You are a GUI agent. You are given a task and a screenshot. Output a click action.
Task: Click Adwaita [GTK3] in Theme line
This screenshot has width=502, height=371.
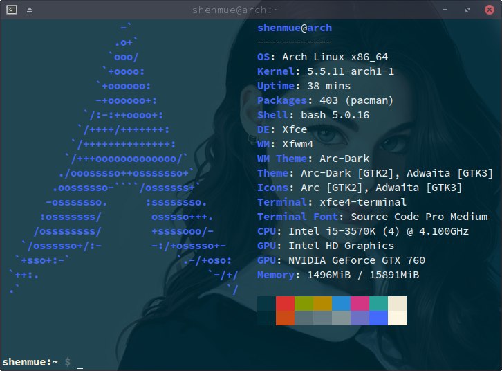pos(450,173)
